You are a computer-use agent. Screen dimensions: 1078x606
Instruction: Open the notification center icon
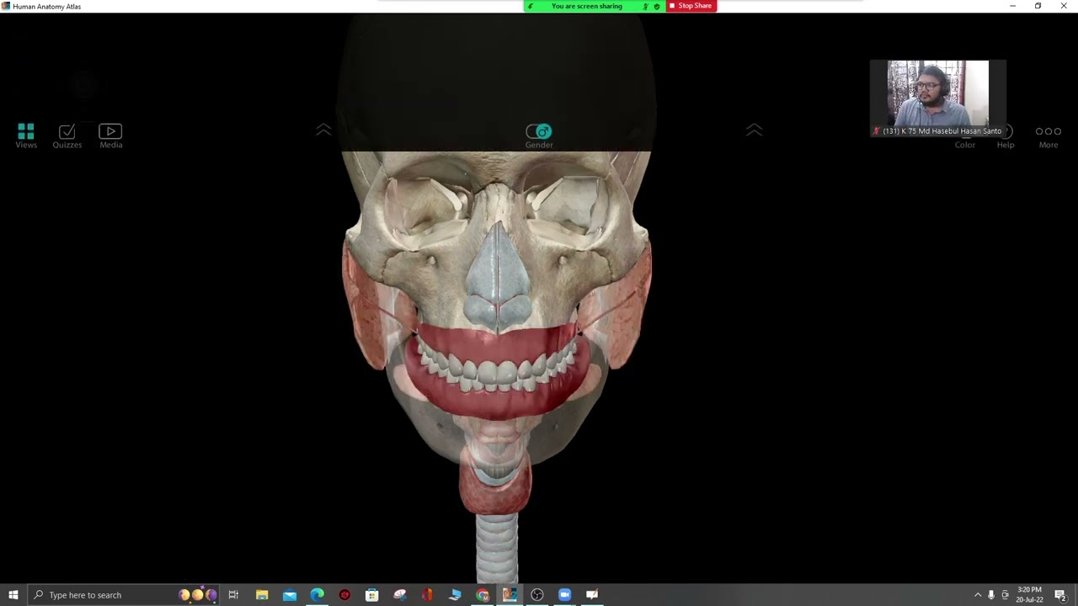tap(1060, 595)
